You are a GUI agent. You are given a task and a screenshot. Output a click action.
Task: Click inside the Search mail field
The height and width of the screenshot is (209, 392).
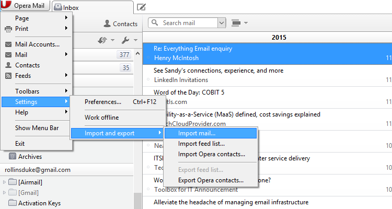click(188, 23)
